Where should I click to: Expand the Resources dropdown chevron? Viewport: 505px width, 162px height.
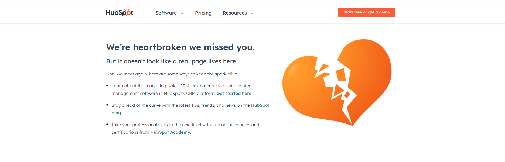(252, 13)
